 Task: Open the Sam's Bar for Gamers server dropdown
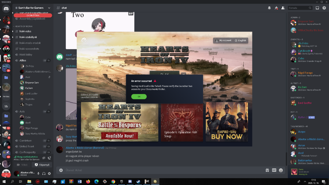pos(33,8)
